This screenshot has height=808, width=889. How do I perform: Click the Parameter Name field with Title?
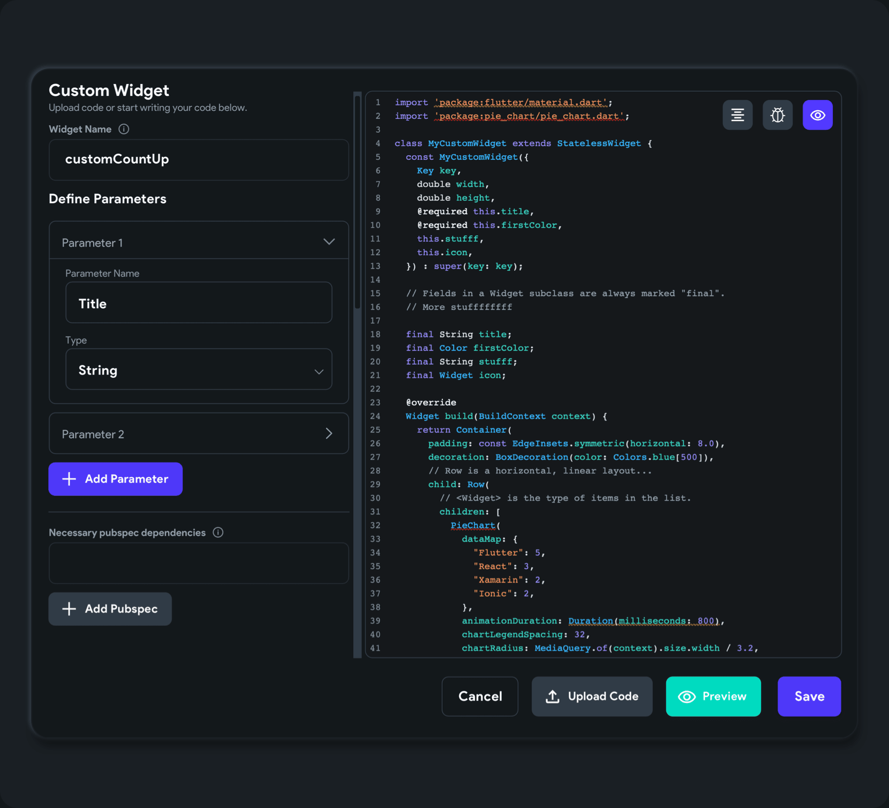click(199, 303)
